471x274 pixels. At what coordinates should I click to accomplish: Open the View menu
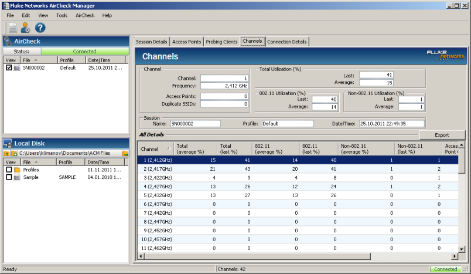43,15
